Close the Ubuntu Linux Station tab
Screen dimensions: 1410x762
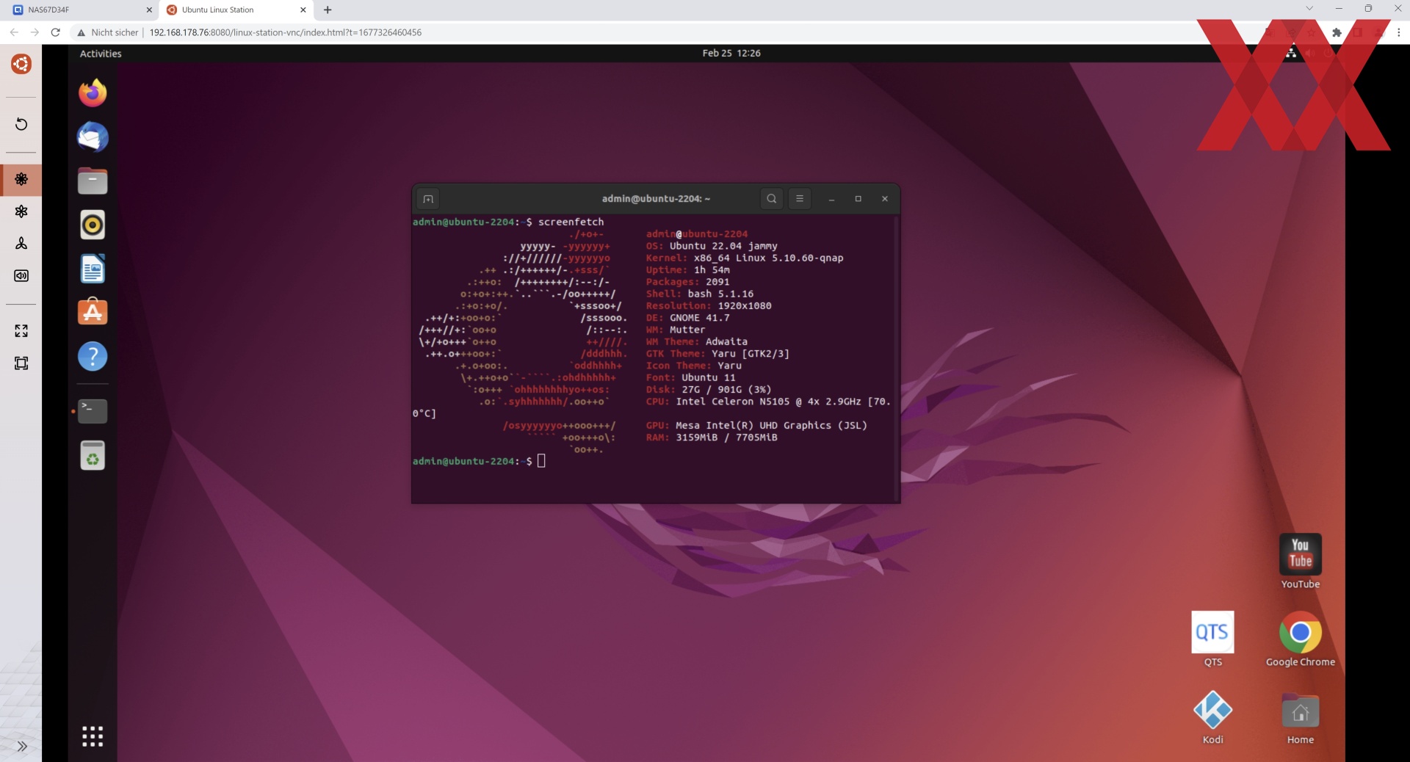pyautogui.click(x=303, y=10)
